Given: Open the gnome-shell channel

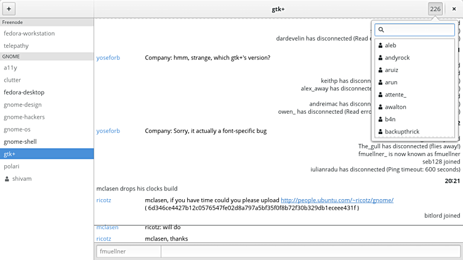Looking at the screenshot, I should [x=20, y=141].
